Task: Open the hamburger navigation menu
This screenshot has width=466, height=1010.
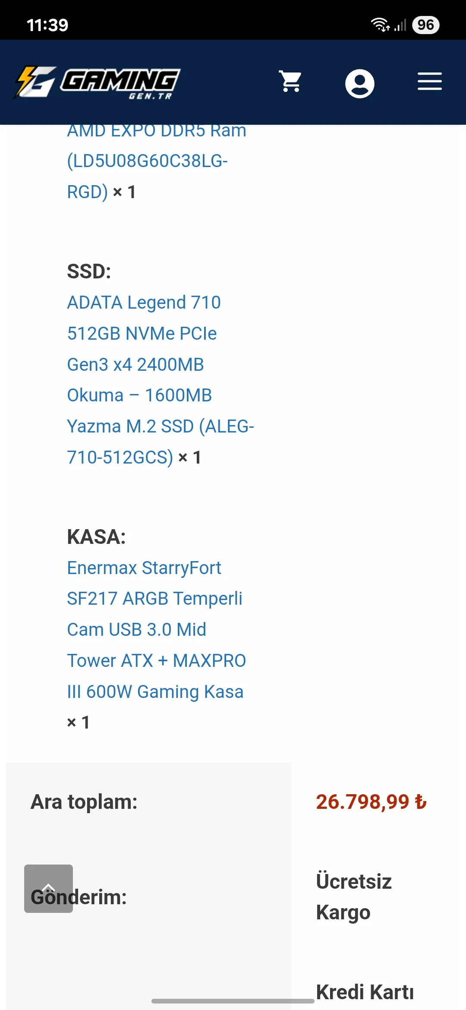Action: click(429, 82)
